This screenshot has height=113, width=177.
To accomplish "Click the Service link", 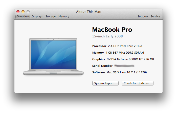I will (155, 16).
